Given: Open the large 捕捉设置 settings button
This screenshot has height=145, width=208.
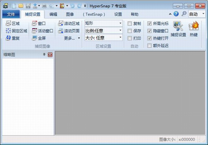Looking at the screenshot, I should click(x=178, y=29).
